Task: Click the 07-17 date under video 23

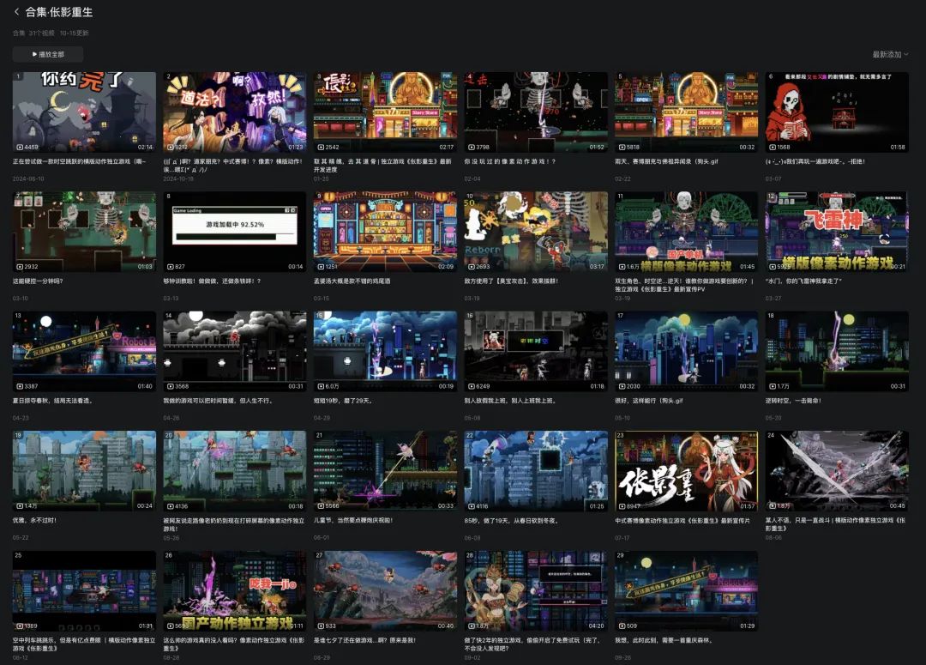Action: coord(622,538)
